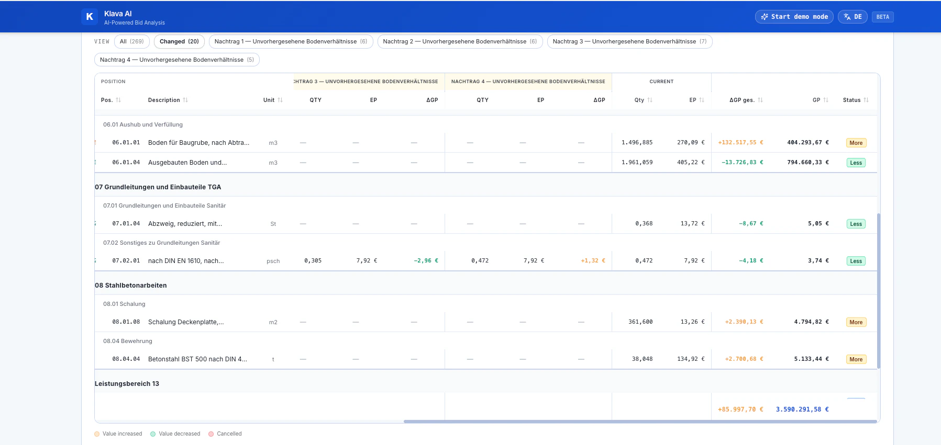
Task: Sort the Current Qty column icon
Action: [x=650, y=100]
